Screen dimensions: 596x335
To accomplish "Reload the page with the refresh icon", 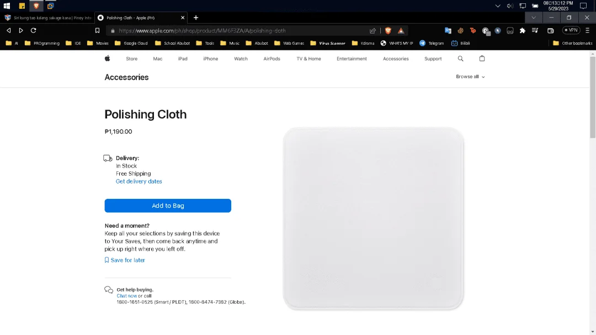I will coord(34,30).
